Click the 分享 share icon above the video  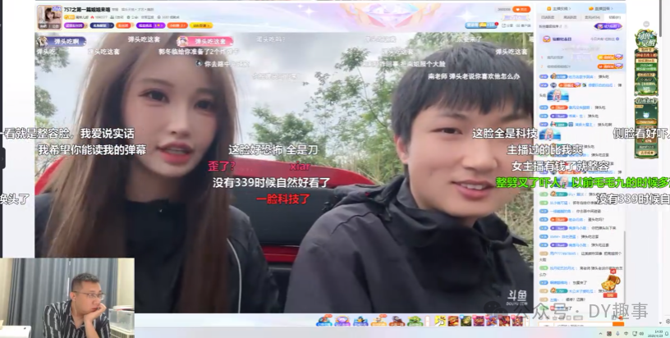pyautogui.click(x=507, y=25)
